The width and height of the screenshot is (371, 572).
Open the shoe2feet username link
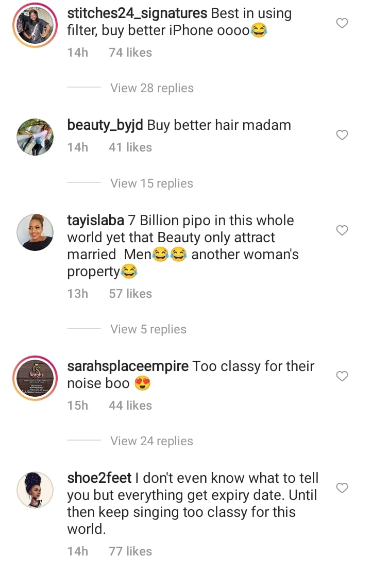pos(99,478)
